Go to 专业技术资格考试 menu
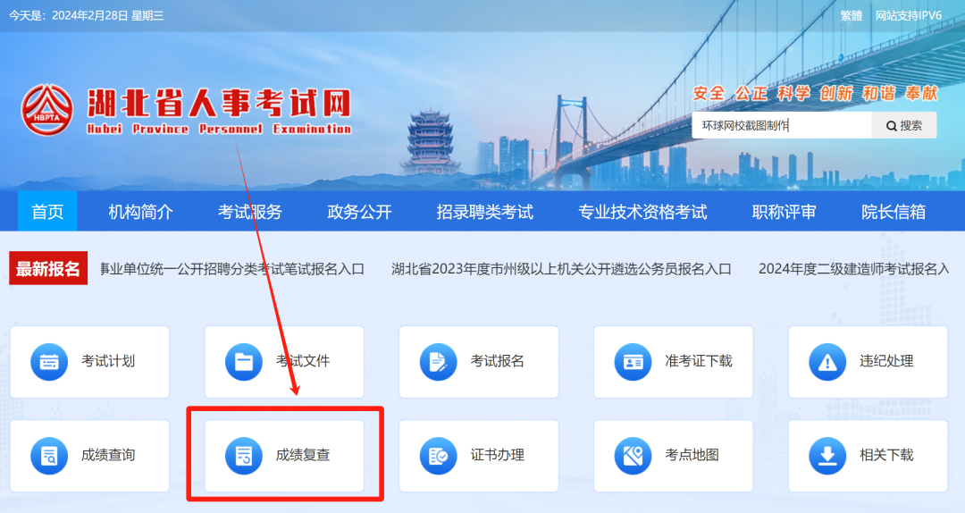Viewport: 965px width, 513px height. tap(642, 212)
